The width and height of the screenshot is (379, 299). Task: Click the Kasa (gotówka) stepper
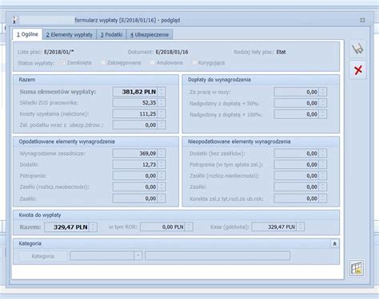click(x=301, y=227)
